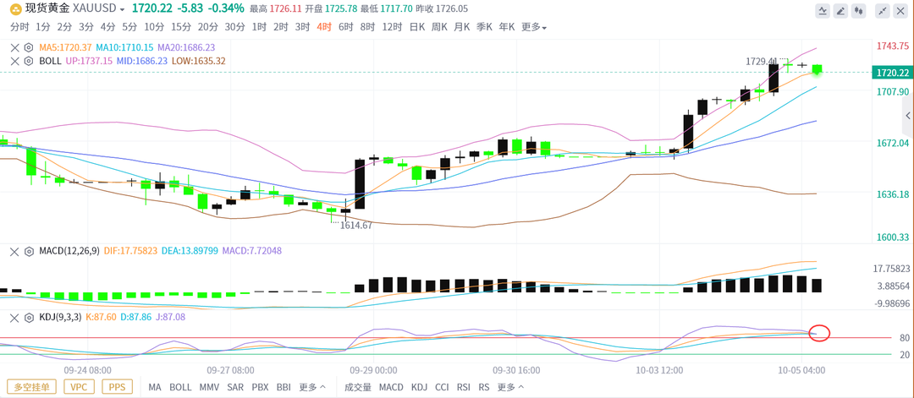Toggle the MMV overlay indicator
Viewport: 914px width, 398px height.
[209, 387]
